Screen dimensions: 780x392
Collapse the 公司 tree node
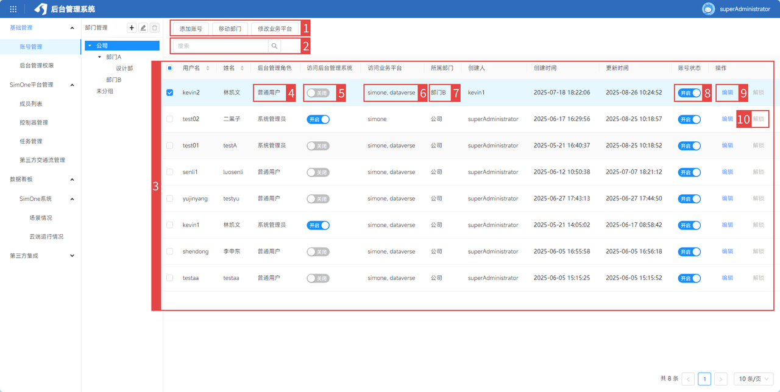click(x=90, y=46)
